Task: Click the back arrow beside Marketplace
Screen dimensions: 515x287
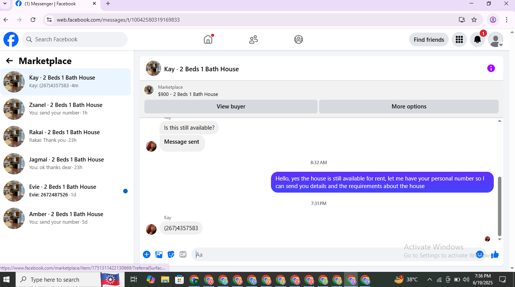Action: [9, 61]
